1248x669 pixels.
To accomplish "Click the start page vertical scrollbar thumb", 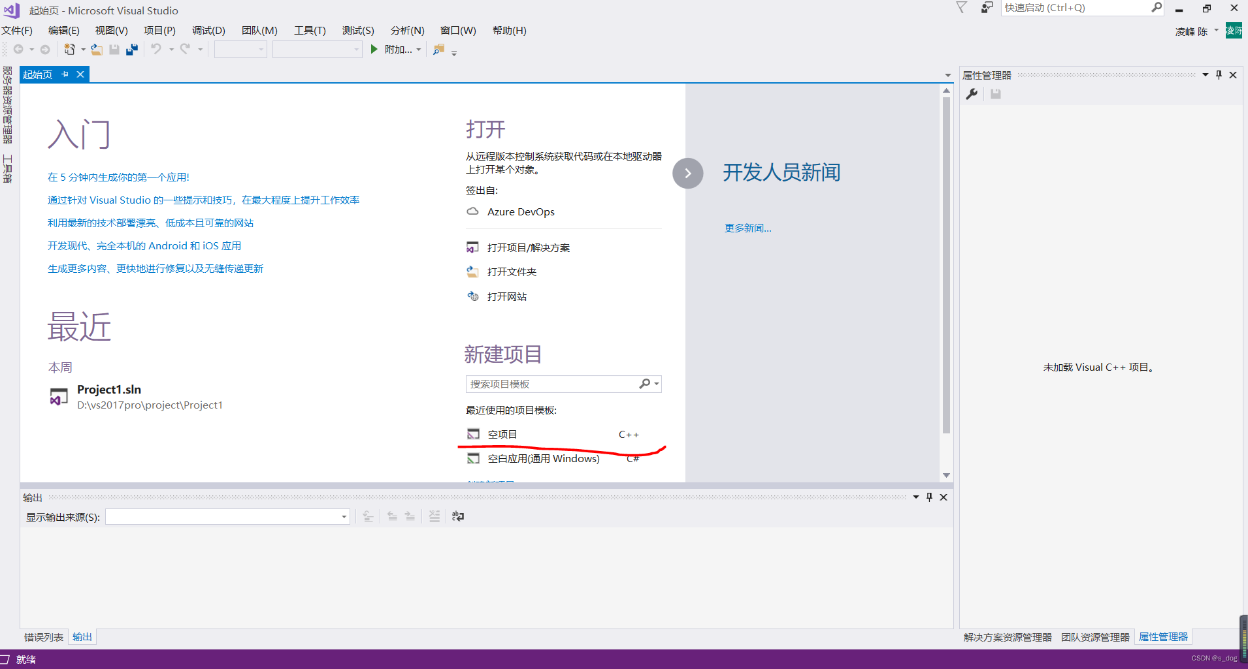I will [x=946, y=266].
